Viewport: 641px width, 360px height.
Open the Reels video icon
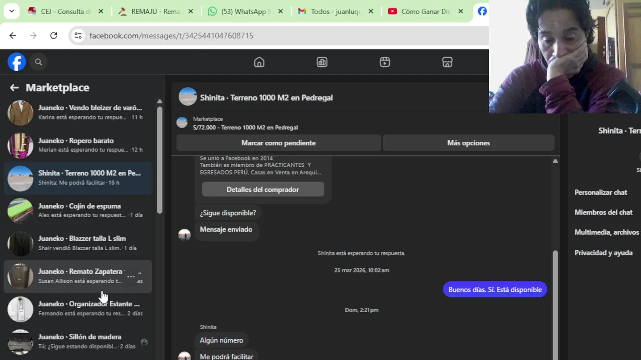coord(385,62)
